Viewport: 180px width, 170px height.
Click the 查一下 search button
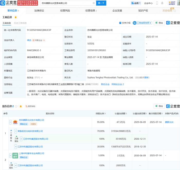[101, 3]
